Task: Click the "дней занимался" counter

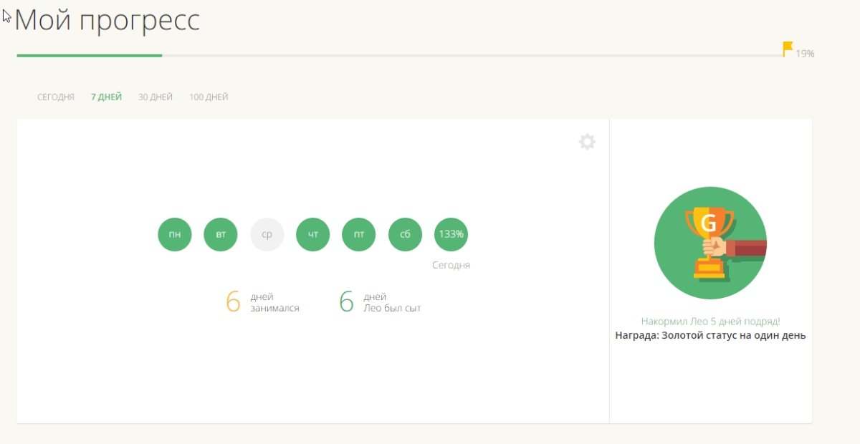Action: (x=262, y=302)
